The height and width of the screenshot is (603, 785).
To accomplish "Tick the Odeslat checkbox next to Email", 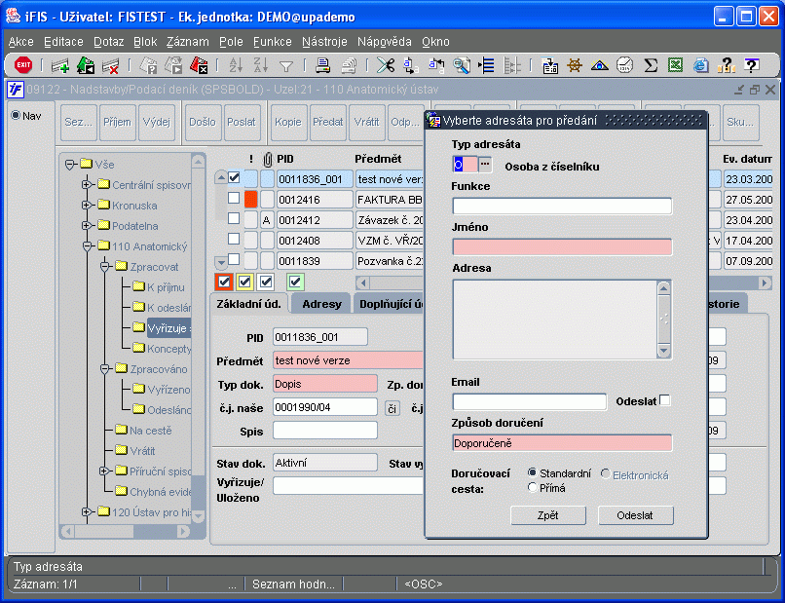I will 665,400.
